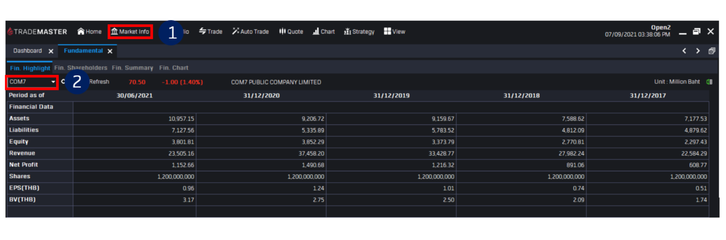Click Net Profit value 608.77
Viewport: 726px width, 240px height.
pyautogui.click(x=698, y=165)
